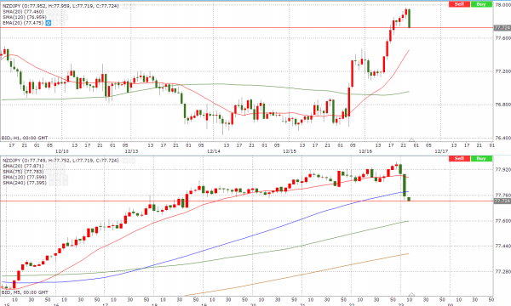This screenshot has width=511, height=306.
Task: Open settings for SMA(75) in bottom chart
Action: click(55, 172)
